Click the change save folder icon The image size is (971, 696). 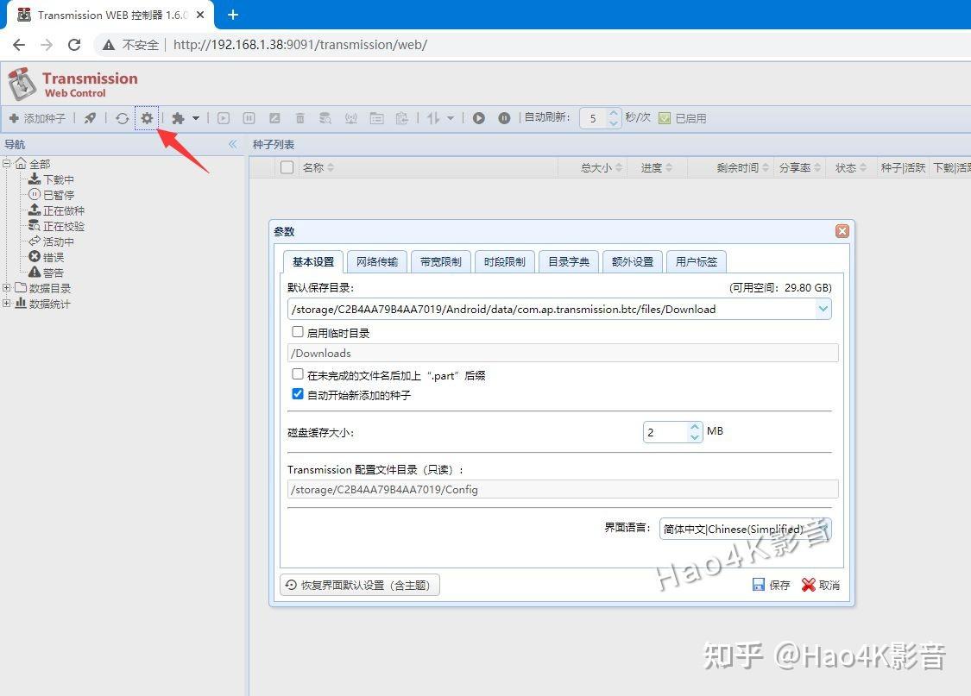coord(376,117)
